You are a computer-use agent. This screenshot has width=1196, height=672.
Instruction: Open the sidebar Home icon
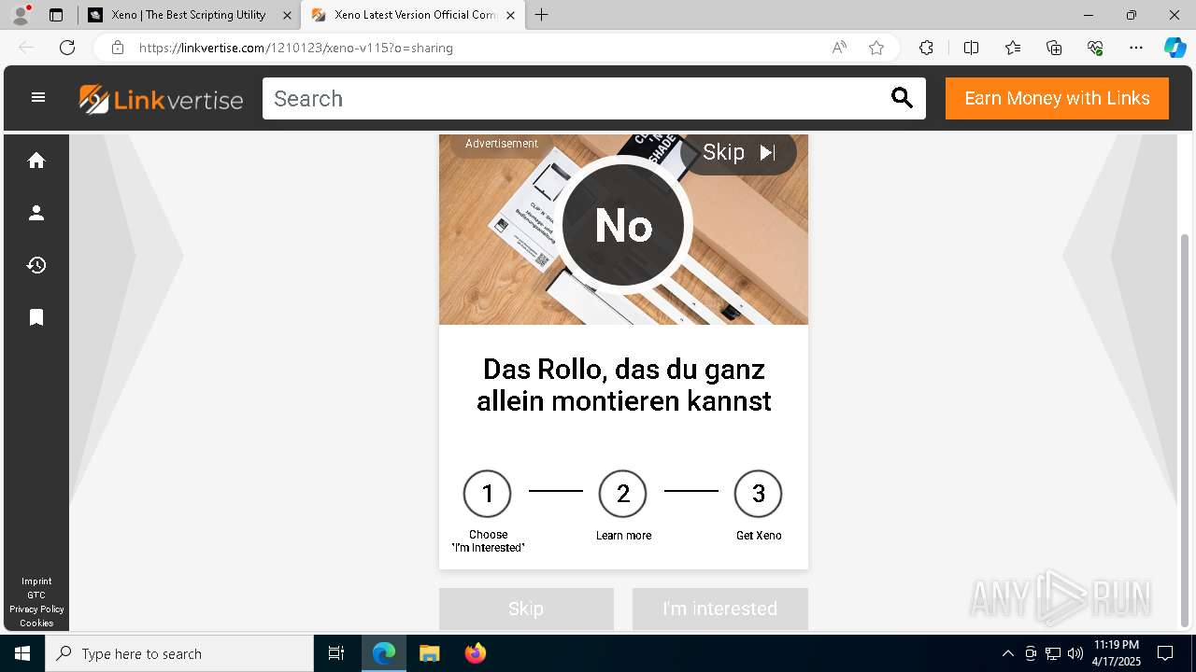click(36, 161)
